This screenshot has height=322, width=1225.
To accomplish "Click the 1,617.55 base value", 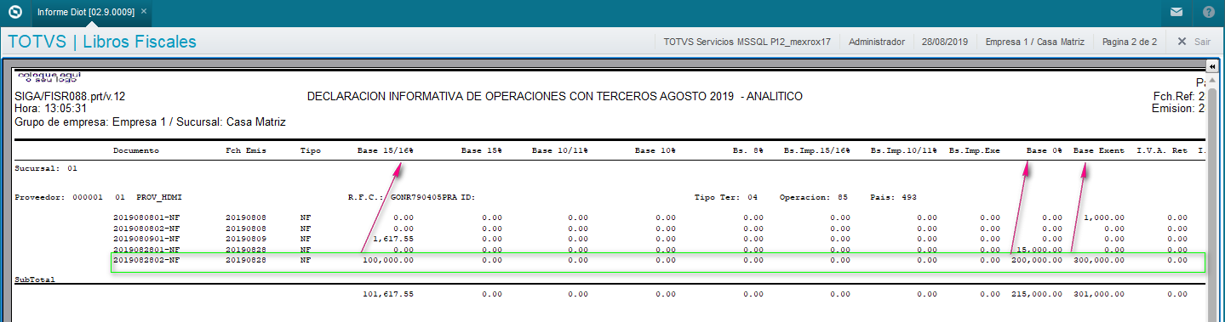I will 393,239.
